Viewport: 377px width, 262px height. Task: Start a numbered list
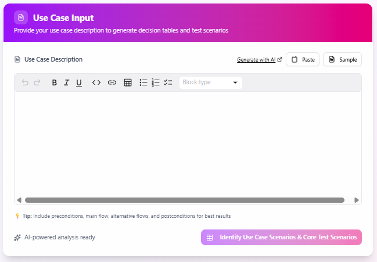156,82
